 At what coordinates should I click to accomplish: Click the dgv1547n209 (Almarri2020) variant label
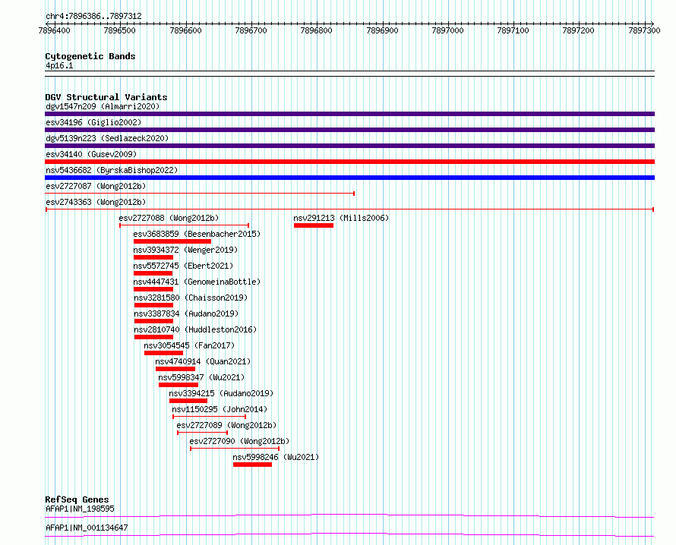(103, 106)
